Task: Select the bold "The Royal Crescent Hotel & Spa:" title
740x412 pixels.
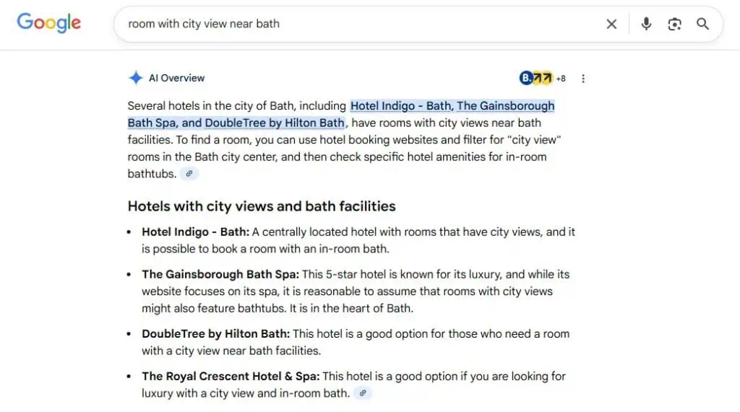Action: [x=231, y=376]
